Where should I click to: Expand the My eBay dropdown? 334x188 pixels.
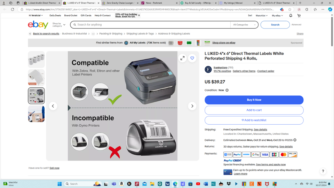[277, 16]
